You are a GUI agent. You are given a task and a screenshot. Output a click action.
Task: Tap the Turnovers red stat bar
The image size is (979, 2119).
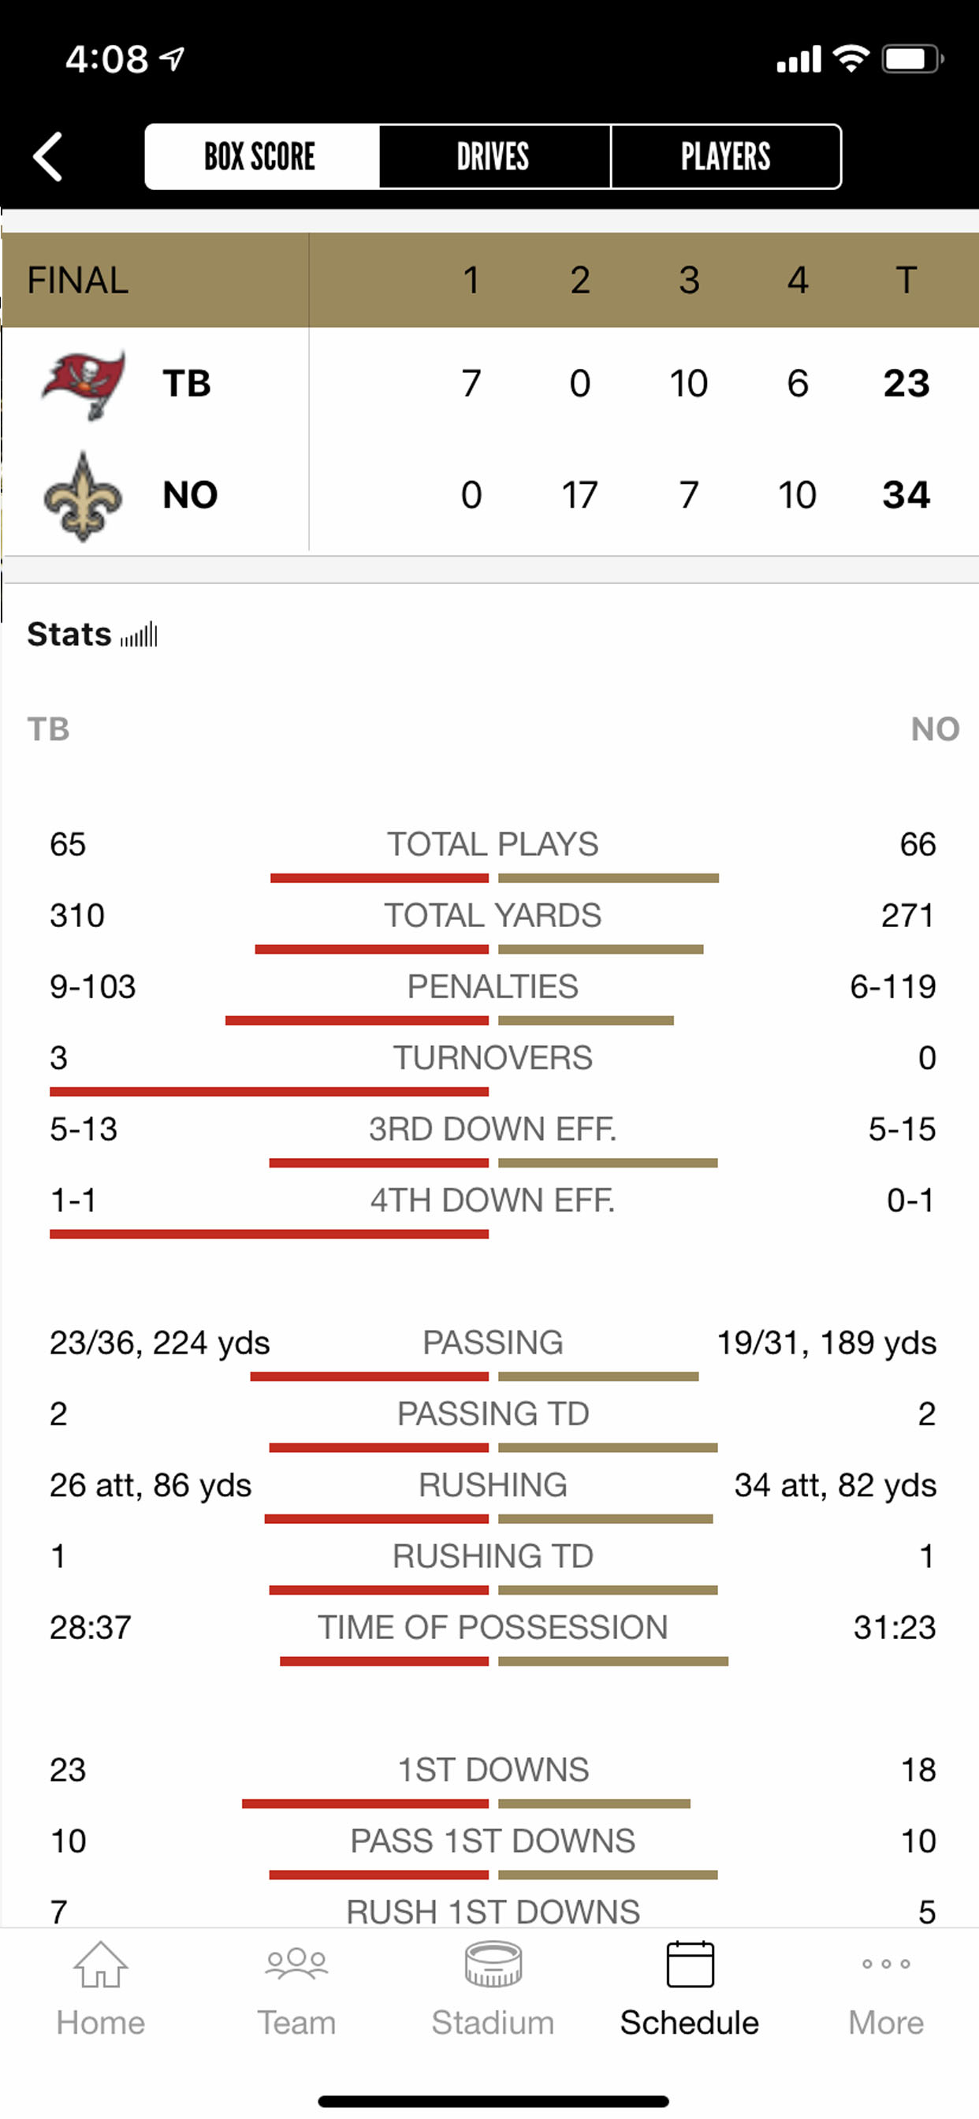[269, 1092]
